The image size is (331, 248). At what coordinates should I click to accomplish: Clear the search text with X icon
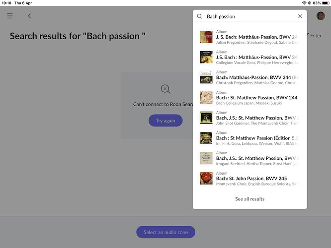(x=300, y=16)
